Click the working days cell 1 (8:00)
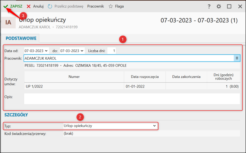The height and width of the screenshot is (153, 246). (x=223, y=86)
